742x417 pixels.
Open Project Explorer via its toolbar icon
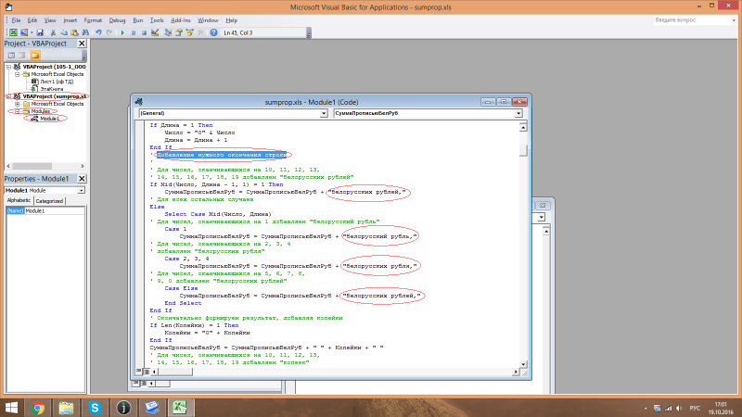tap(168, 32)
